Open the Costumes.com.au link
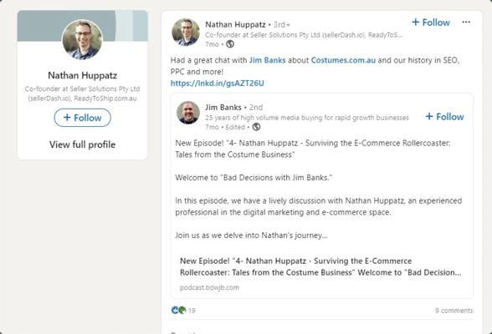Viewport: 492px width, 334px height. 343,60
